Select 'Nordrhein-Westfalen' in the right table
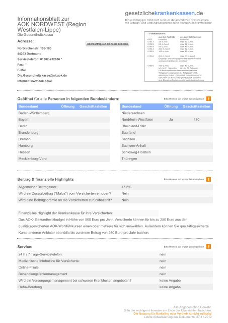228x323 pixels. point(137,120)
